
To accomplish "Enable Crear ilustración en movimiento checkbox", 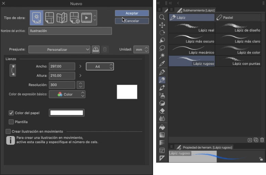I will coord(8,131).
